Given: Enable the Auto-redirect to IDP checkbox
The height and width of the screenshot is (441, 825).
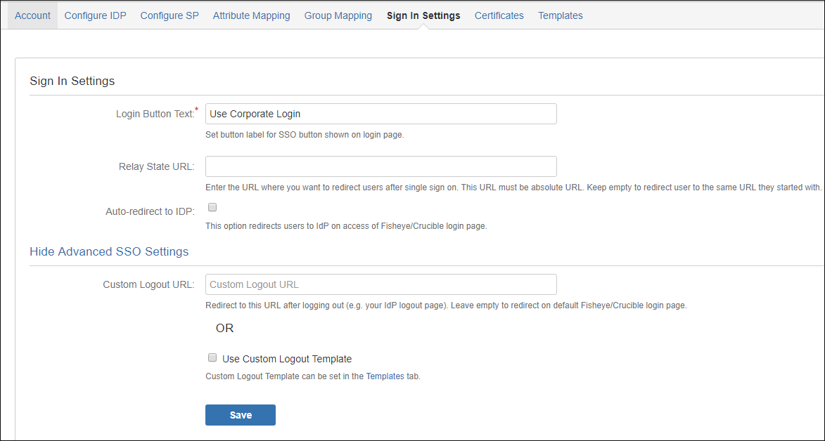Looking at the screenshot, I should (x=212, y=207).
